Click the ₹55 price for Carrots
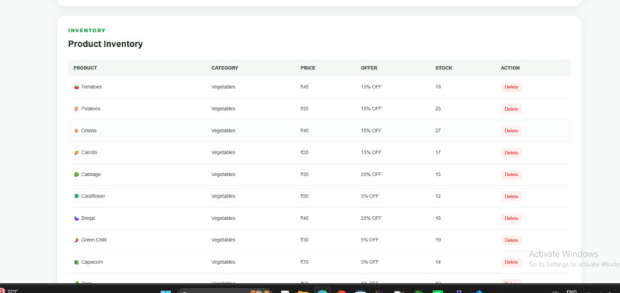The image size is (620, 293). [x=305, y=152]
